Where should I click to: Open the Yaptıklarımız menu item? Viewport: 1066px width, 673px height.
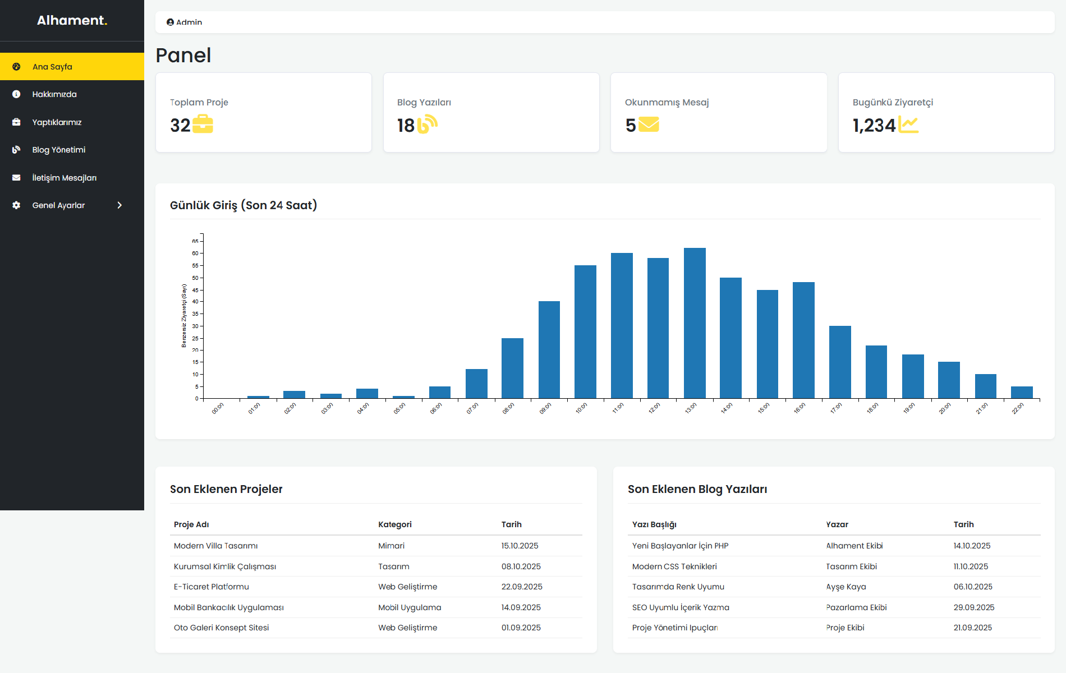click(x=57, y=122)
